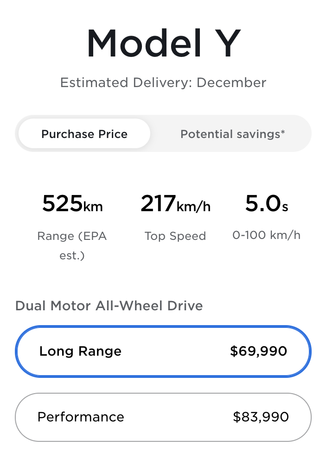Click the Performance label text
This screenshot has height=452, width=320.
(x=81, y=417)
